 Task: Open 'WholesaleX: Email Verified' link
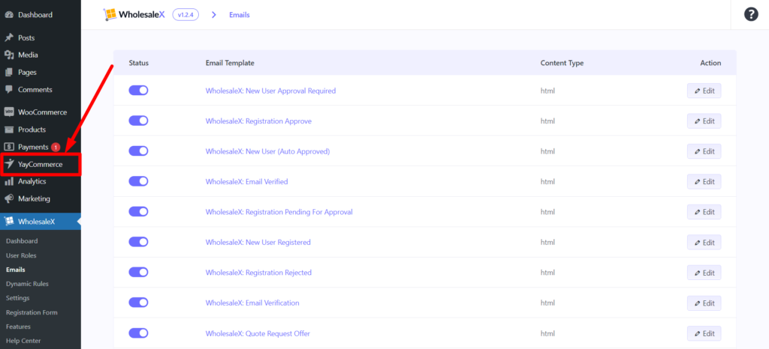246,181
